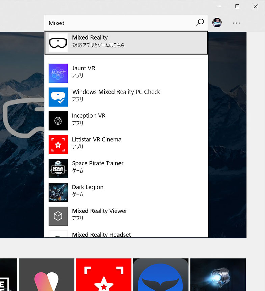265x291 pixels.
Task: Select Jaunt VR from suggestions
Action: click(126, 73)
